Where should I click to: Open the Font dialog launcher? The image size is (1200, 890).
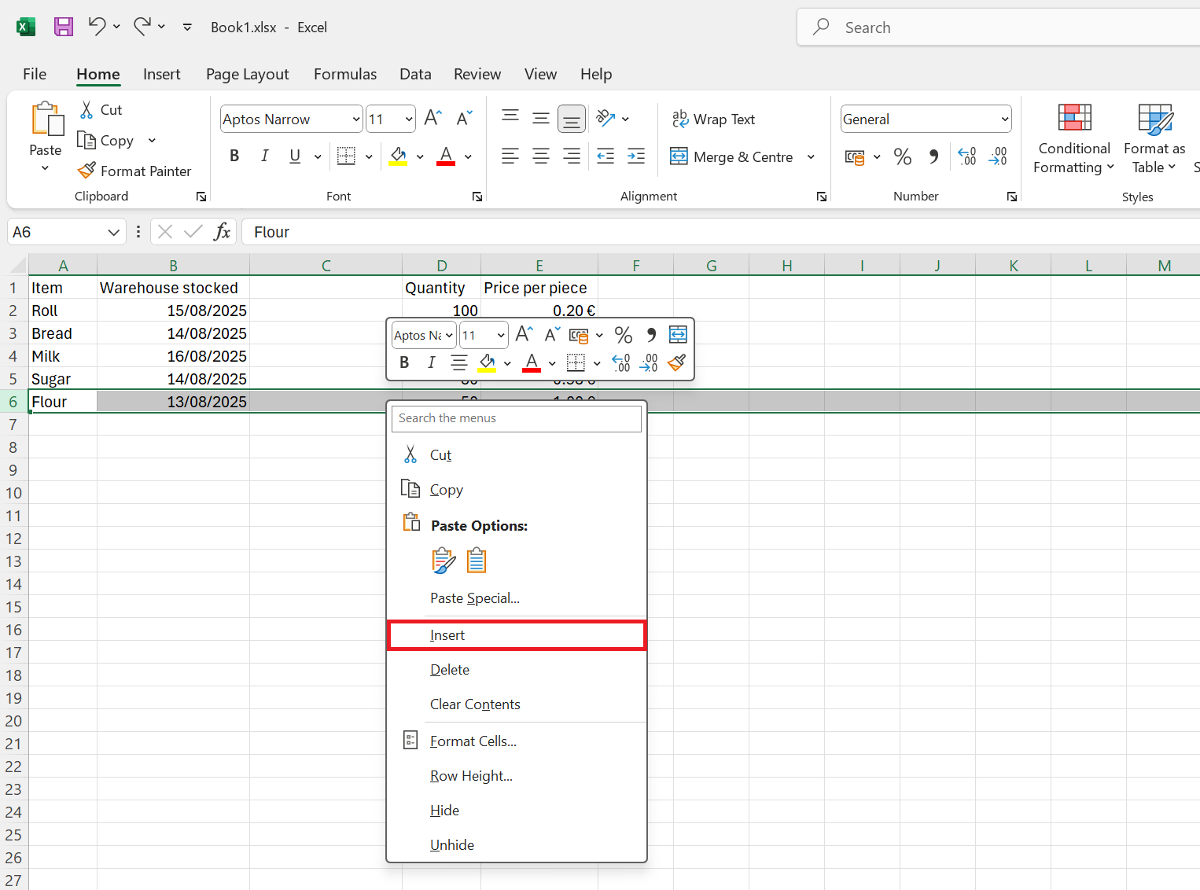(x=477, y=197)
